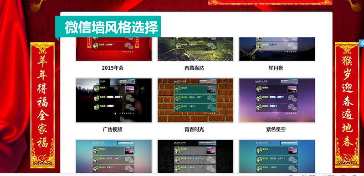Click the 星月夜 label

point(276,68)
